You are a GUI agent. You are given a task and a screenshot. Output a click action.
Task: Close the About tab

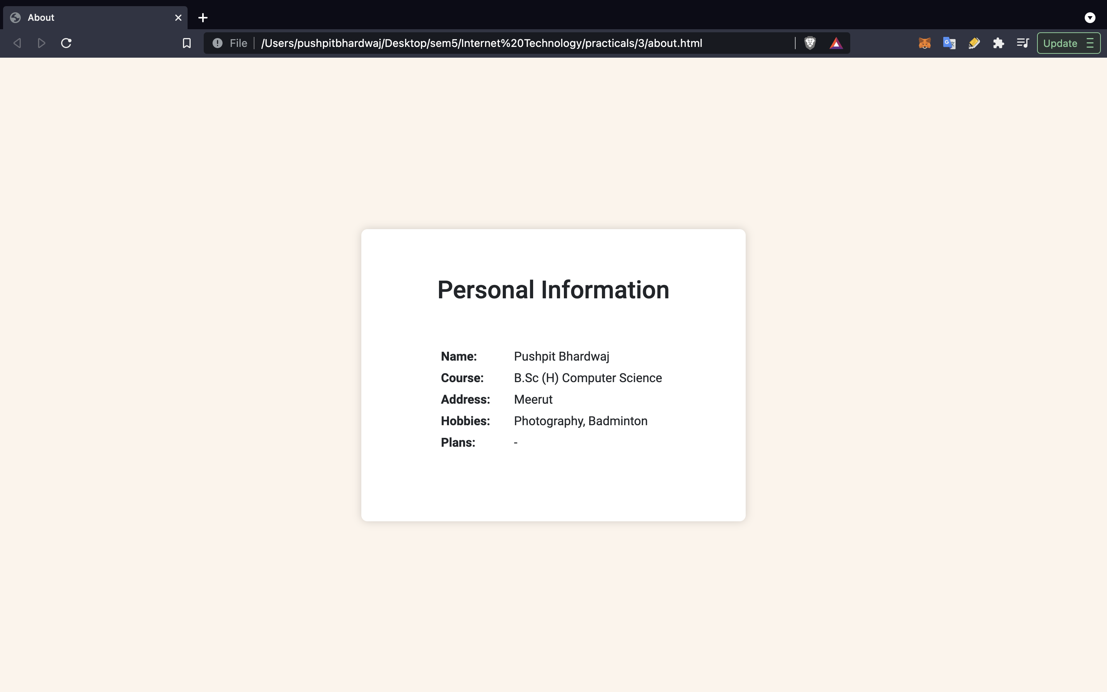point(178,17)
